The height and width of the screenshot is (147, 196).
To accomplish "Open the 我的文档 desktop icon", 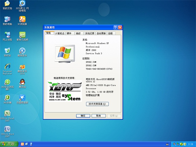I will pos(7,4).
